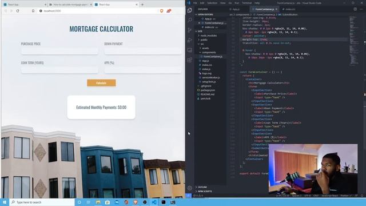This screenshot has height=206, width=366.
Task: Reload the browser page
Action: [18, 11]
